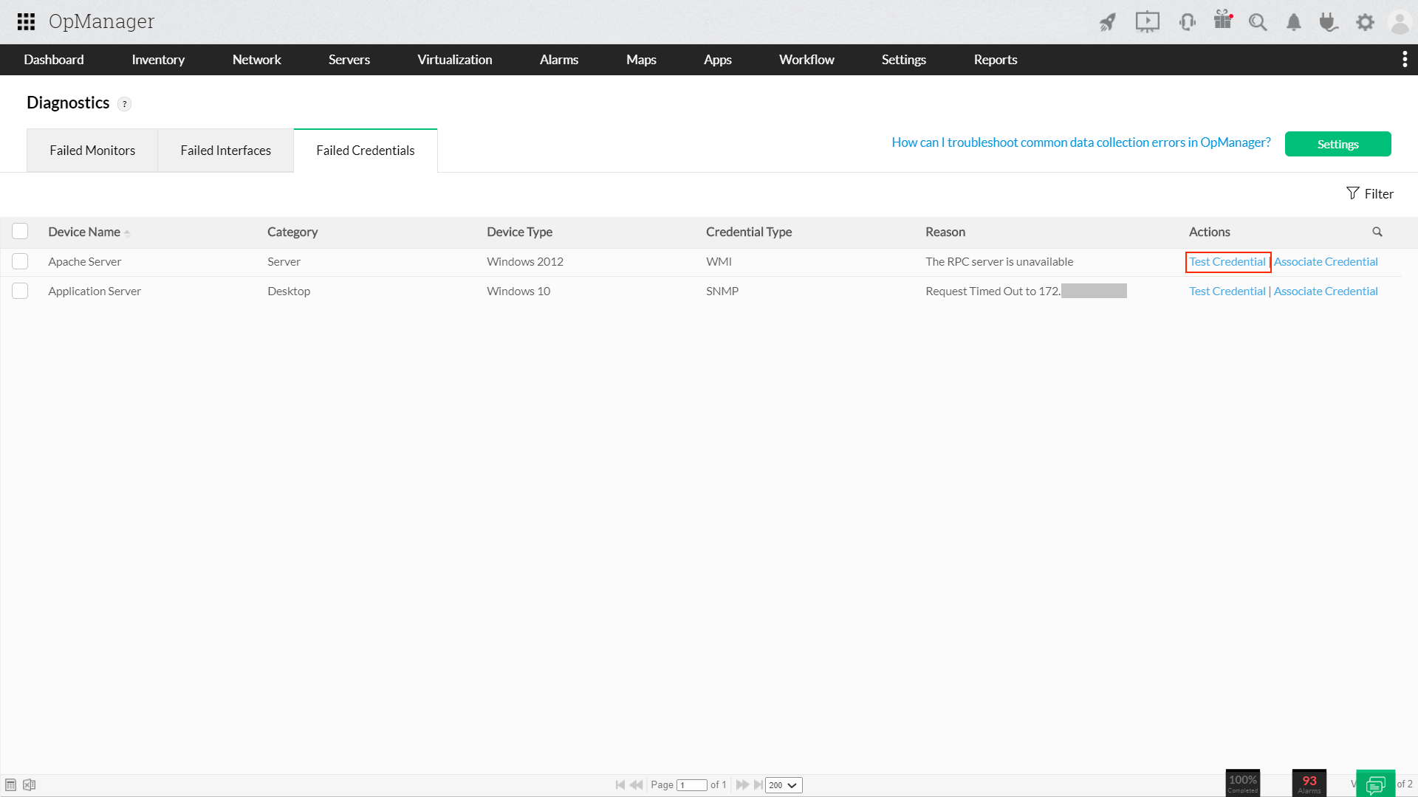Open the apps grid menu icon
Image resolution: width=1418 pixels, height=797 pixels.
[26, 21]
